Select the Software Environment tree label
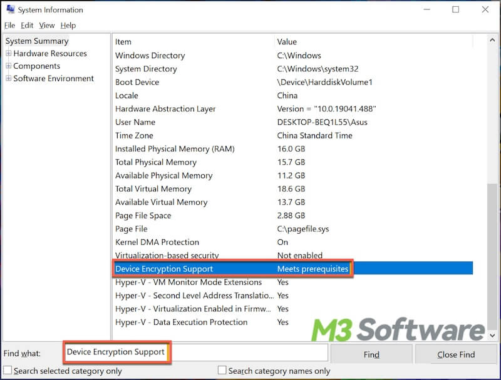Image resolution: width=501 pixels, height=380 pixels. [x=54, y=78]
